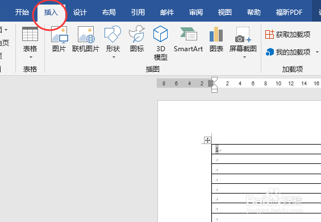Switch to the 开始 tab
This screenshot has width=321, height=222.
pyautogui.click(x=22, y=13)
